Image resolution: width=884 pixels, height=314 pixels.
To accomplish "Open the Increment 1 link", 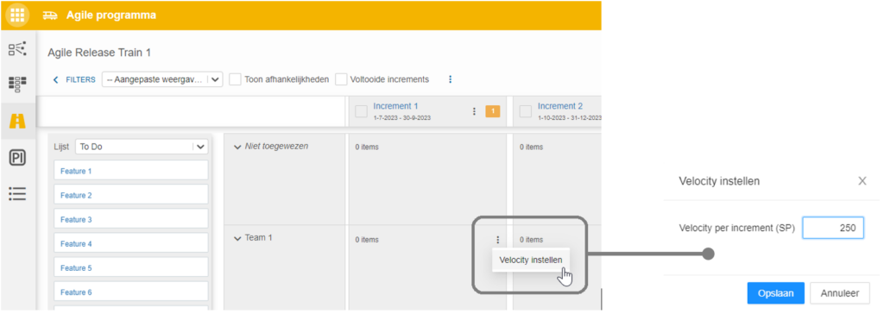I will pos(395,106).
